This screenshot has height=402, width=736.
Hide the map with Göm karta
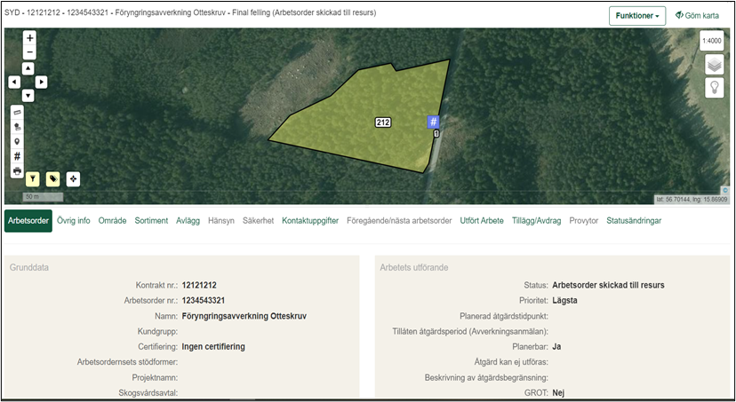(698, 16)
